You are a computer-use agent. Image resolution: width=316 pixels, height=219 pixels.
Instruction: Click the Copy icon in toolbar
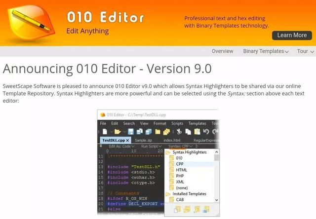pyautogui.click(x=188, y=132)
